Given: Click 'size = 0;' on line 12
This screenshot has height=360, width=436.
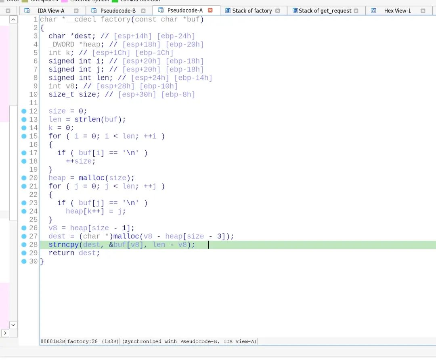Looking at the screenshot, I should 67,111.
